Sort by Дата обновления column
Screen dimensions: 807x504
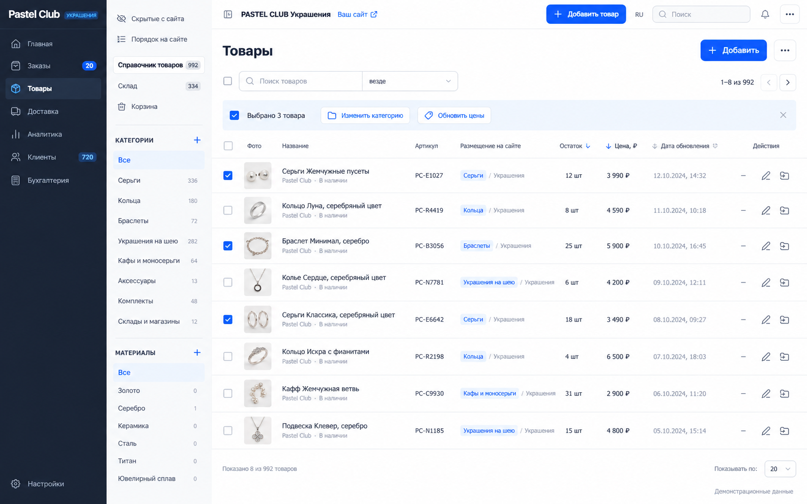tap(685, 146)
